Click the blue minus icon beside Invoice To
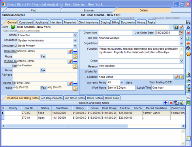The width and height of the screenshot is (192, 147). pos(75,61)
